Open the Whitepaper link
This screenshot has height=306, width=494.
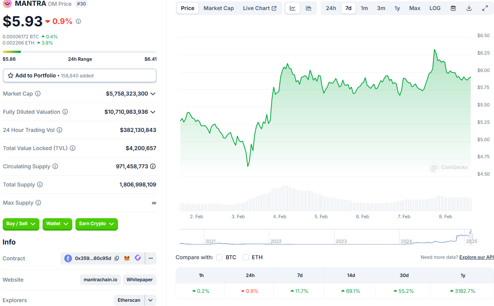click(x=140, y=280)
